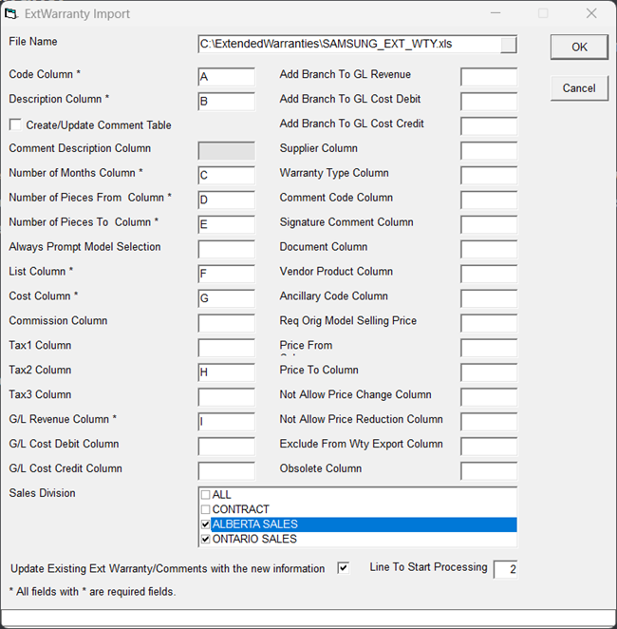Uncheck ONTARIO SALES division
The width and height of the screenshot is (617, 629).
pos(205,540)
